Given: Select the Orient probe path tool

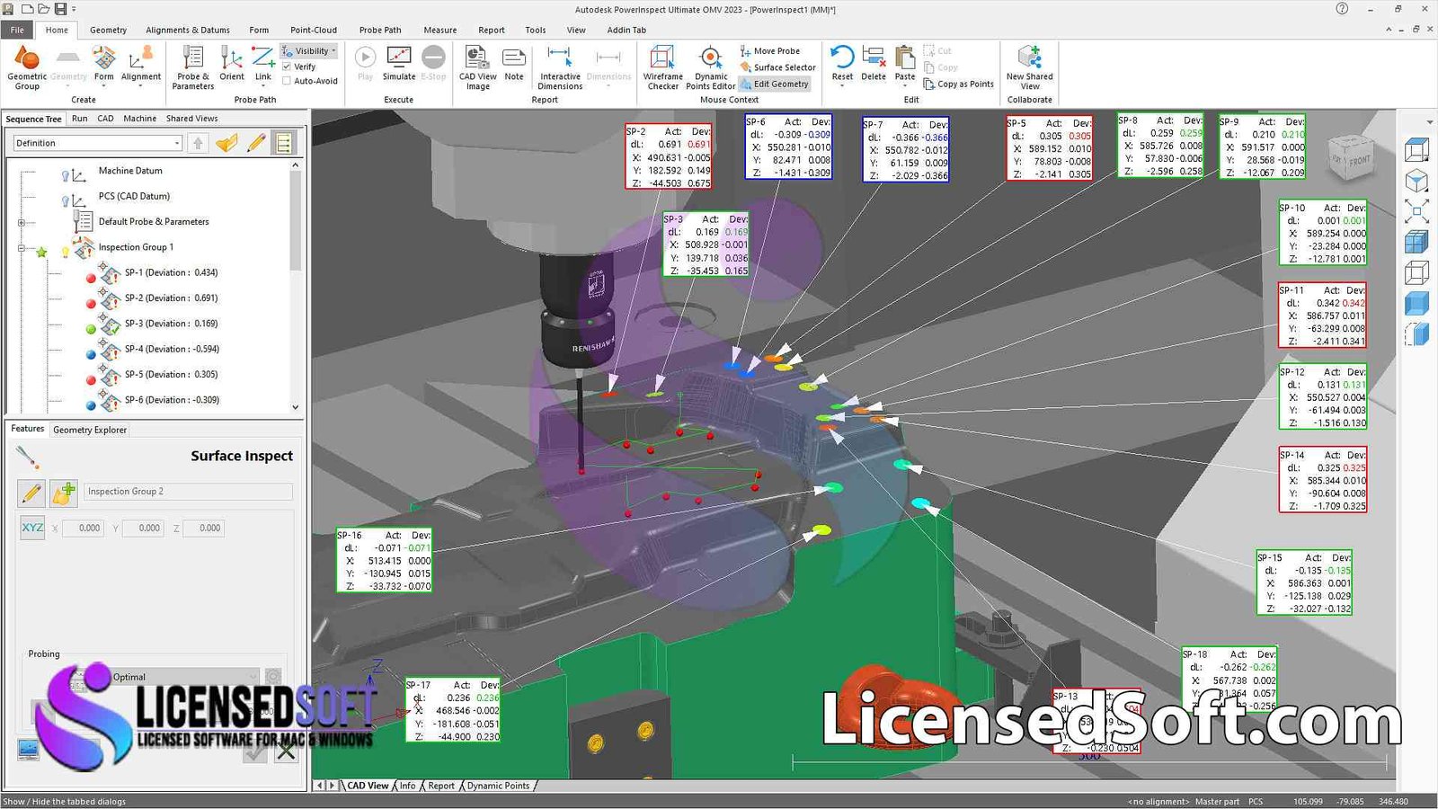Looking at the screenshot, I should (232, 65).
